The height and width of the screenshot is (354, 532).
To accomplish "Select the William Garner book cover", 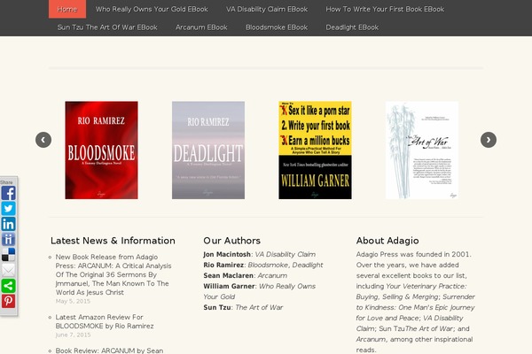I will (x=315, y=150).
